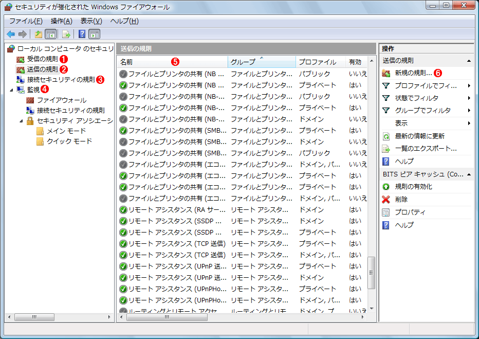
Task: Sort by the 有効 column header
Action: [356, 62]
